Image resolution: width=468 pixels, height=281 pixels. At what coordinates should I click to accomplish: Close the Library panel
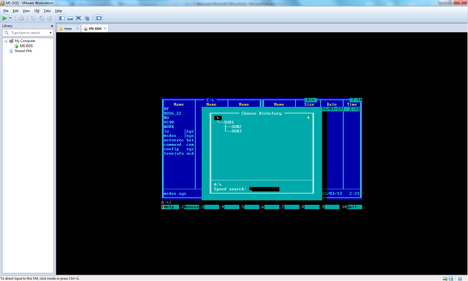pos(52,26)
